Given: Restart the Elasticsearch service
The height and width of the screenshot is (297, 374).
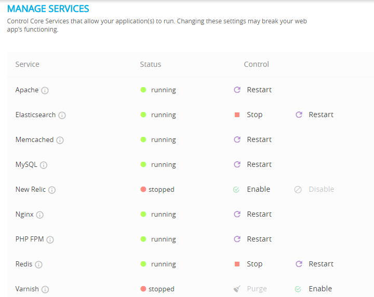Looking at the screenshot, I should pyautogui.click(x=314, y=115).
